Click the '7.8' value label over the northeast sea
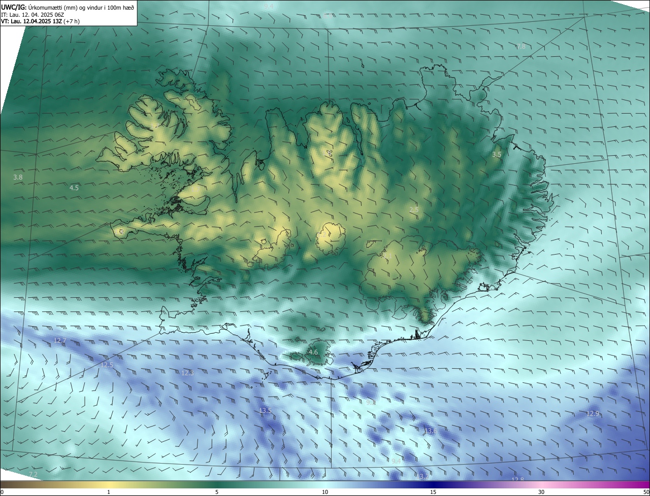 [521, 47]
